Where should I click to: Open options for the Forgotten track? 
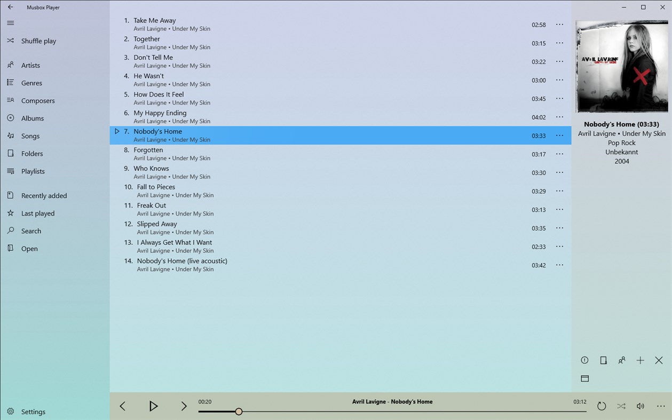point(559,154)
